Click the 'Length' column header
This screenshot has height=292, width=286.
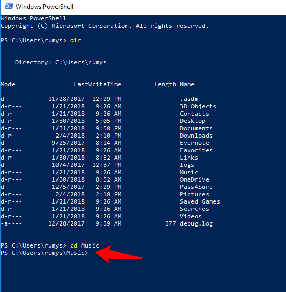[x=165, y=85]
